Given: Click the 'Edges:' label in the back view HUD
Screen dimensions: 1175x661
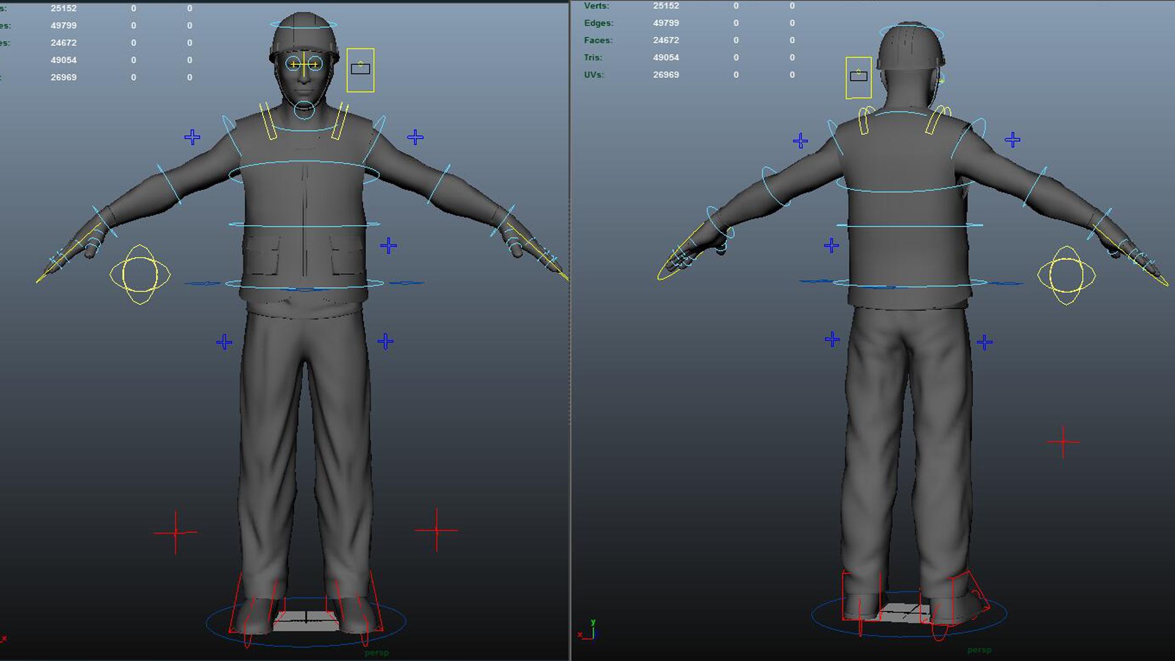Looking at the screenshot, I should [599, 23].
